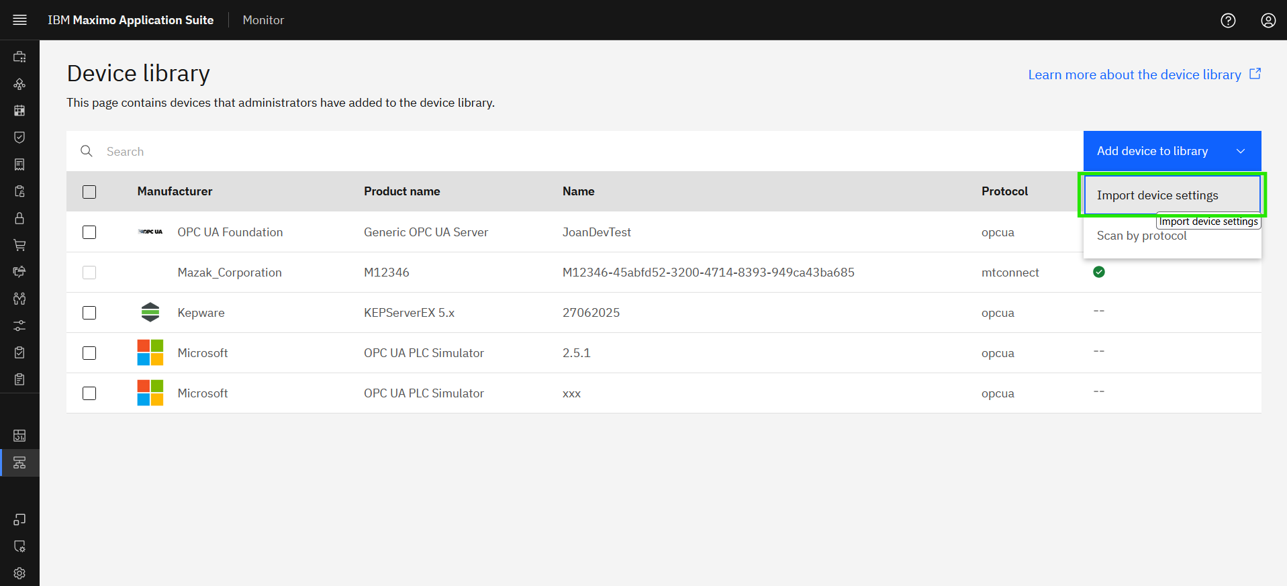1287x586 pixels.
Task: Click the clipboard with lock sidebar icon
Action: coord(19,191)
